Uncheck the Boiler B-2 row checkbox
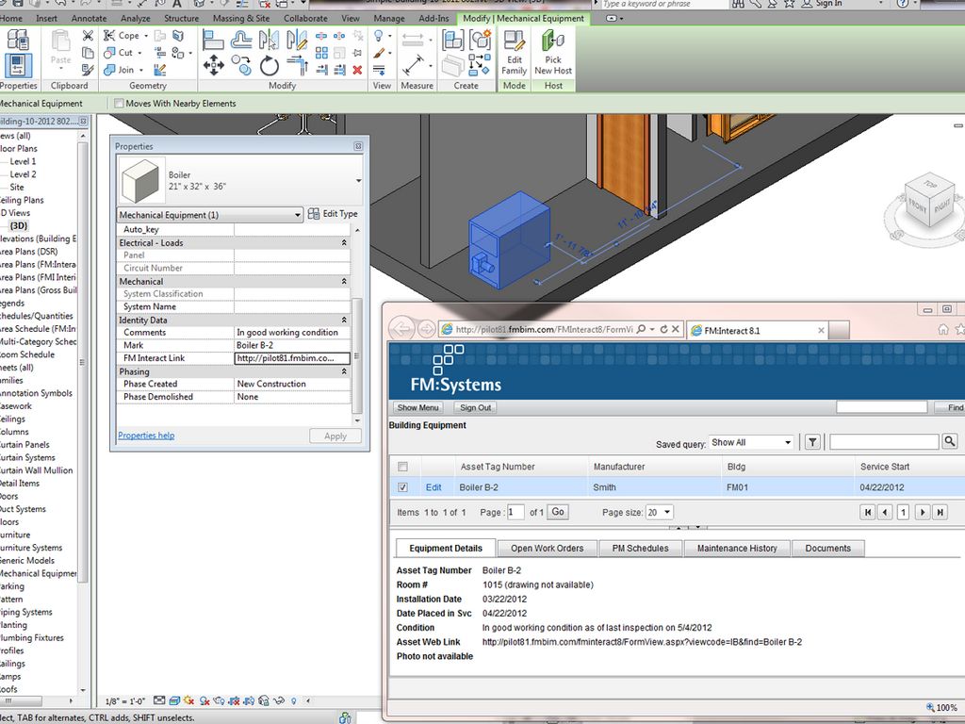 (x=403, y=487)
